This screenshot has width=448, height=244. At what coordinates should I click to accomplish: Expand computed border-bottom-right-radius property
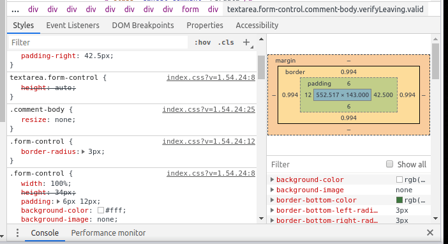(273, 220)
